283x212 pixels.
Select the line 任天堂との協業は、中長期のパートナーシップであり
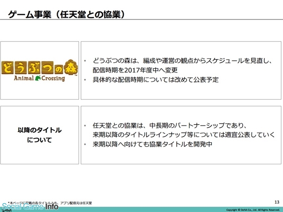pyautogui.click(x=170, y=125)
